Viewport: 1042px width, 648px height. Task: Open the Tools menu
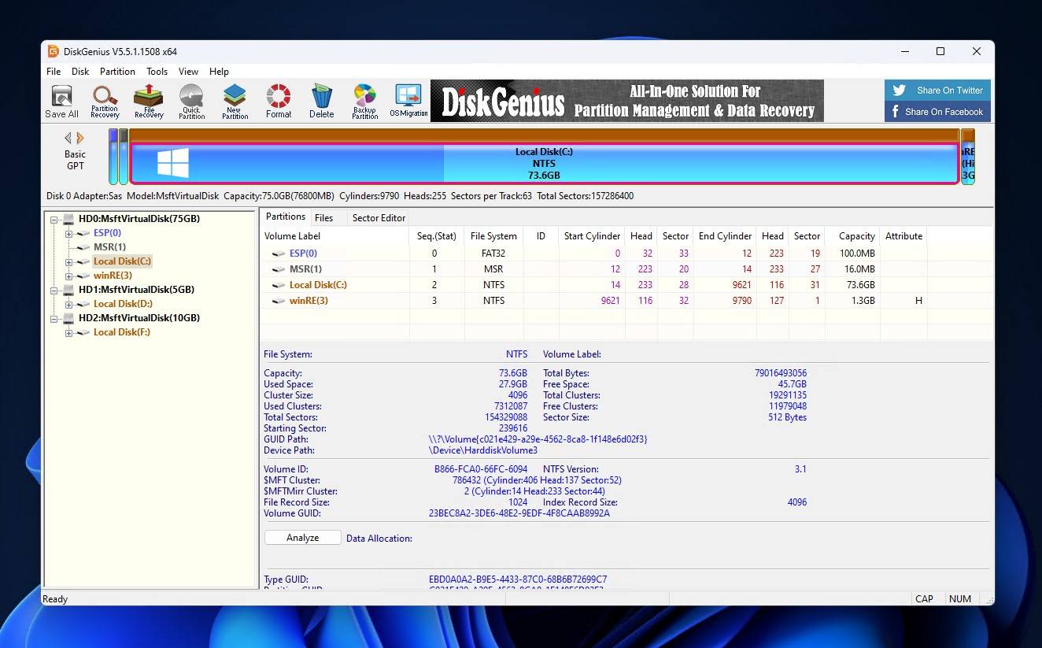[x=157, y=72]
